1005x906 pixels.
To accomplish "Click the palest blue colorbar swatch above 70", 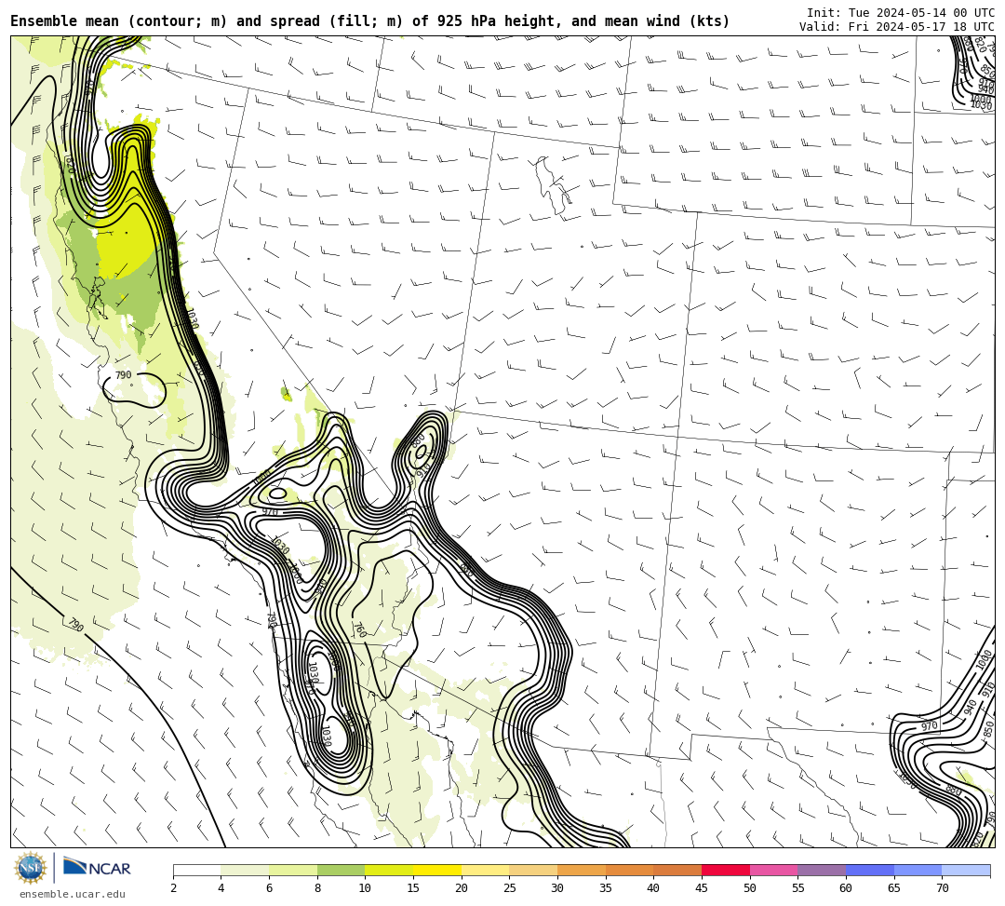I will 966,870.
